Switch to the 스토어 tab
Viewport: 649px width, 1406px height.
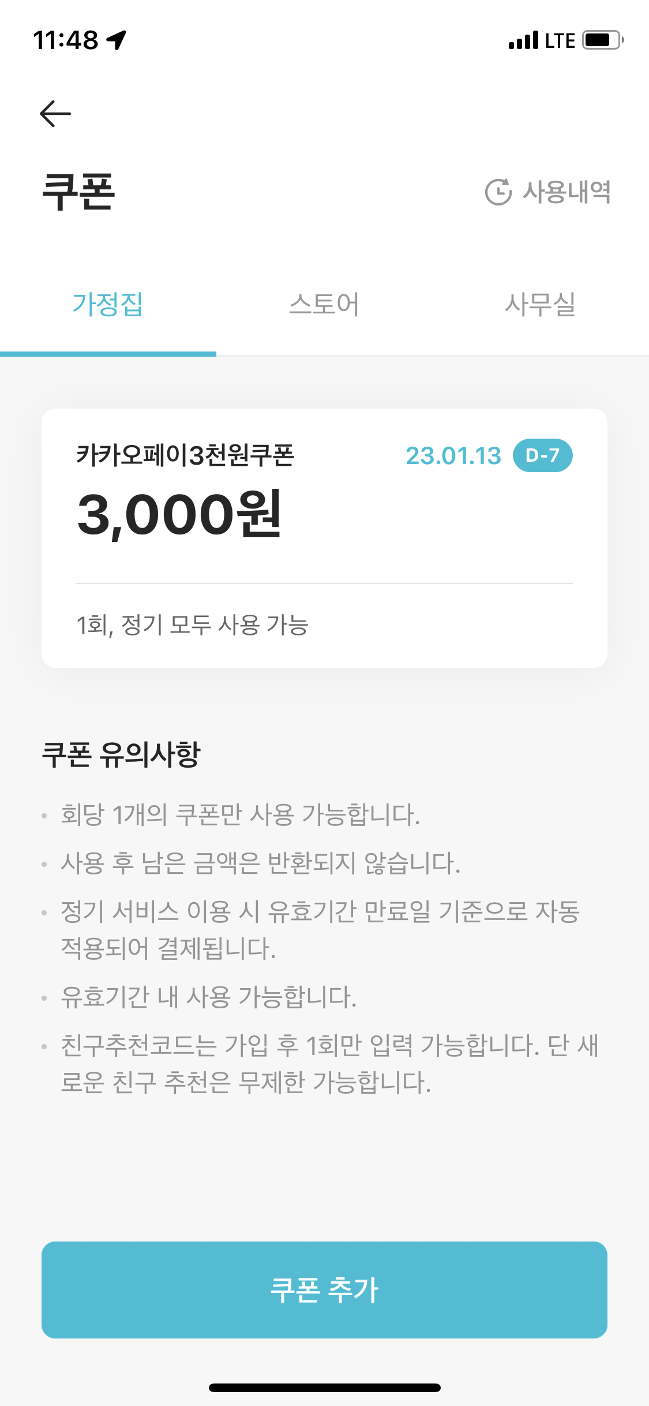(324, 304)
